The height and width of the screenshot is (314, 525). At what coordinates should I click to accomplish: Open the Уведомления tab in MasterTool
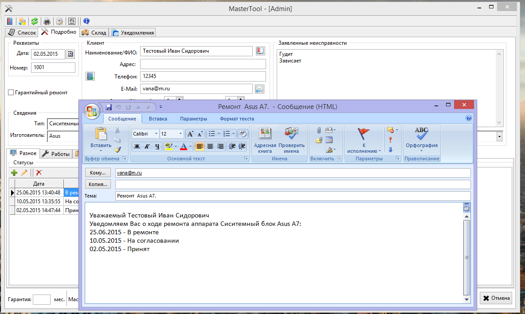(133, 32)
